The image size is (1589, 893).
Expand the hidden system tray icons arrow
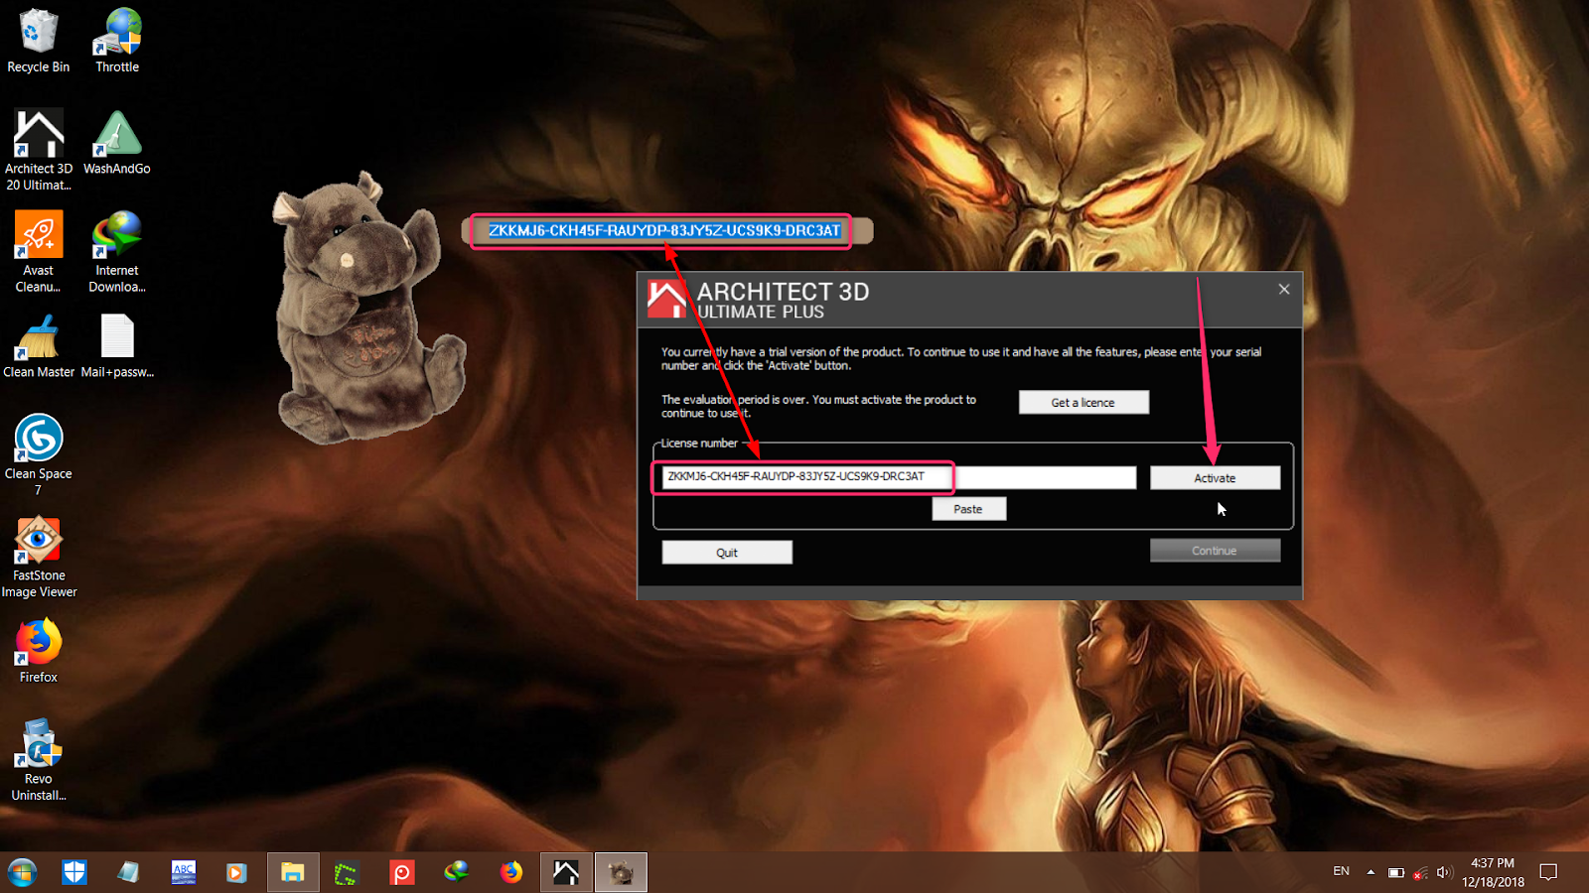(1371, 872)
